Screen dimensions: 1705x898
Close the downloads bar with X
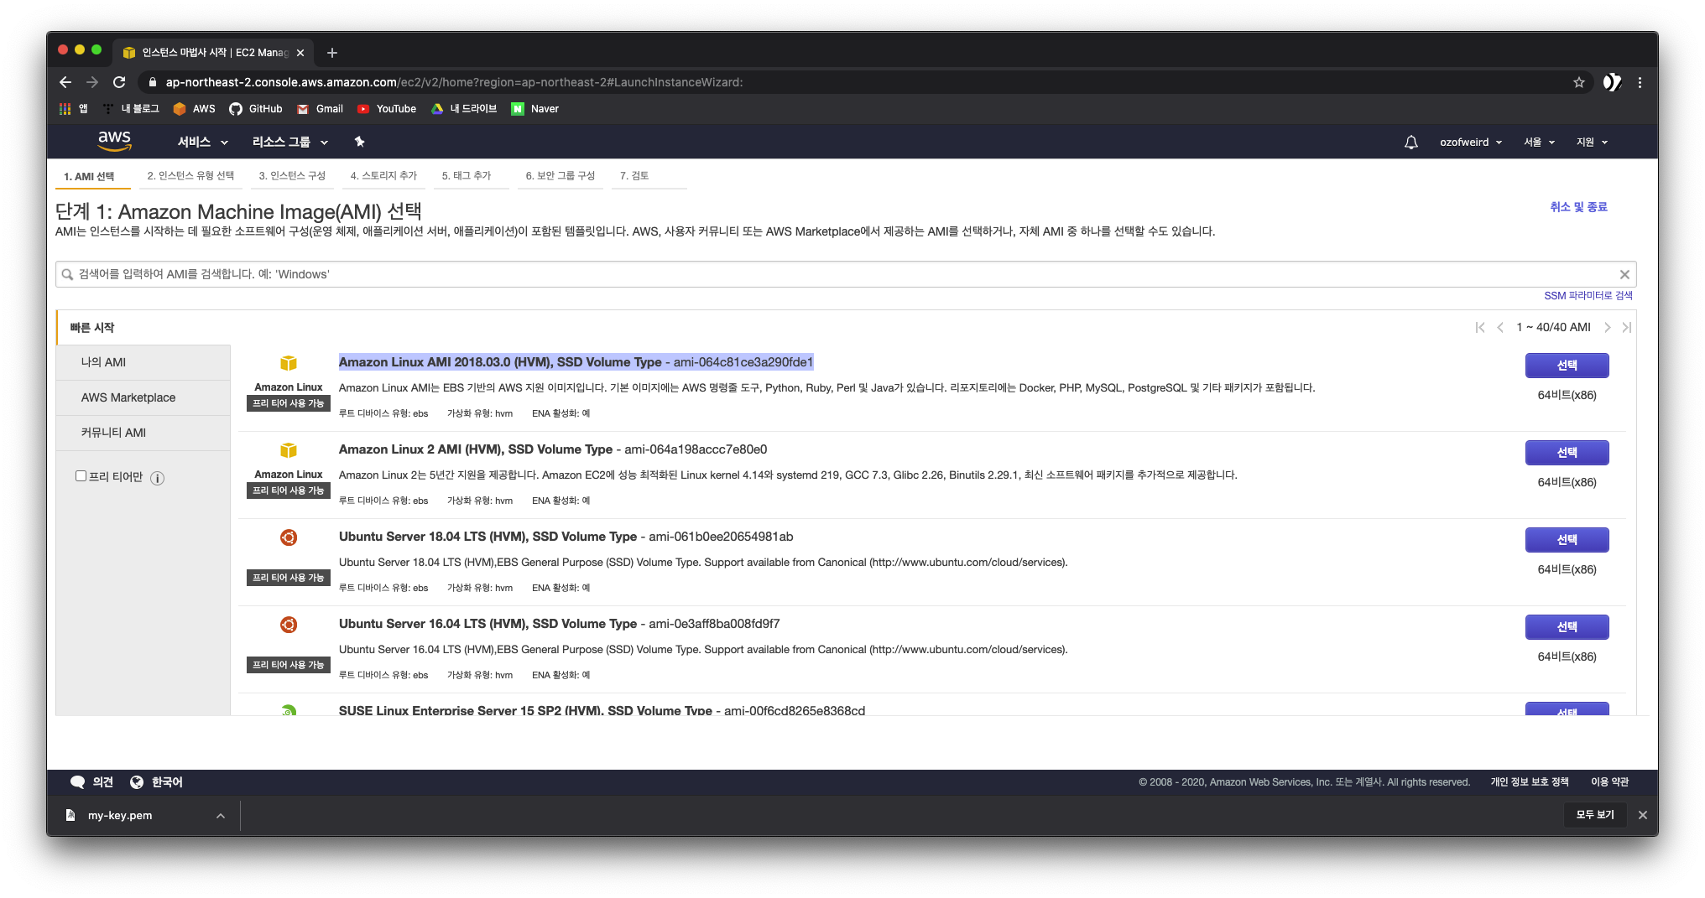[1643, 815]
